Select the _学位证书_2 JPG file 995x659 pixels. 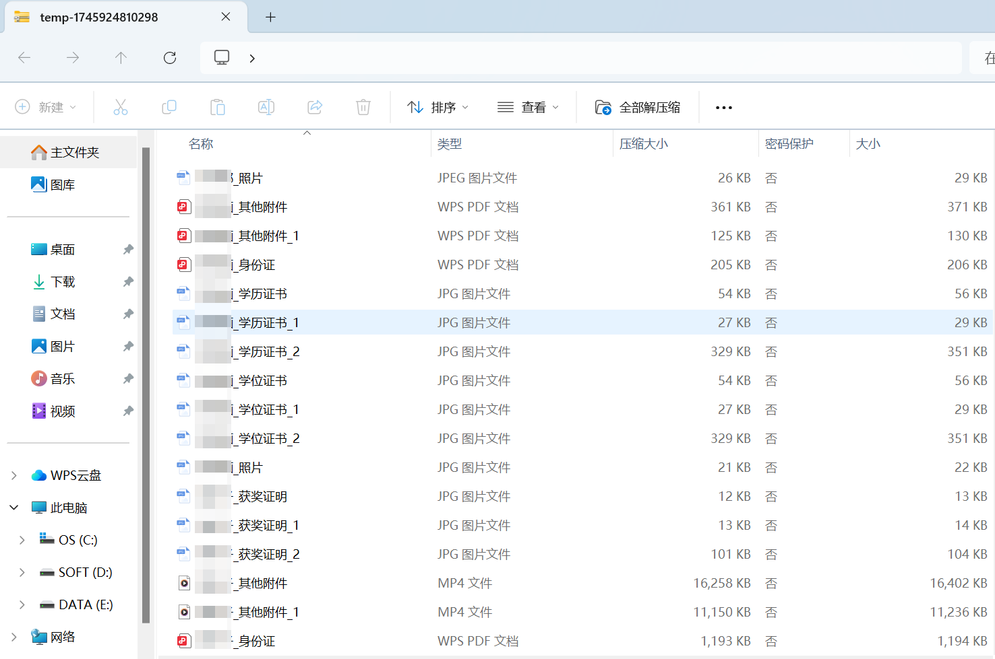583,438
